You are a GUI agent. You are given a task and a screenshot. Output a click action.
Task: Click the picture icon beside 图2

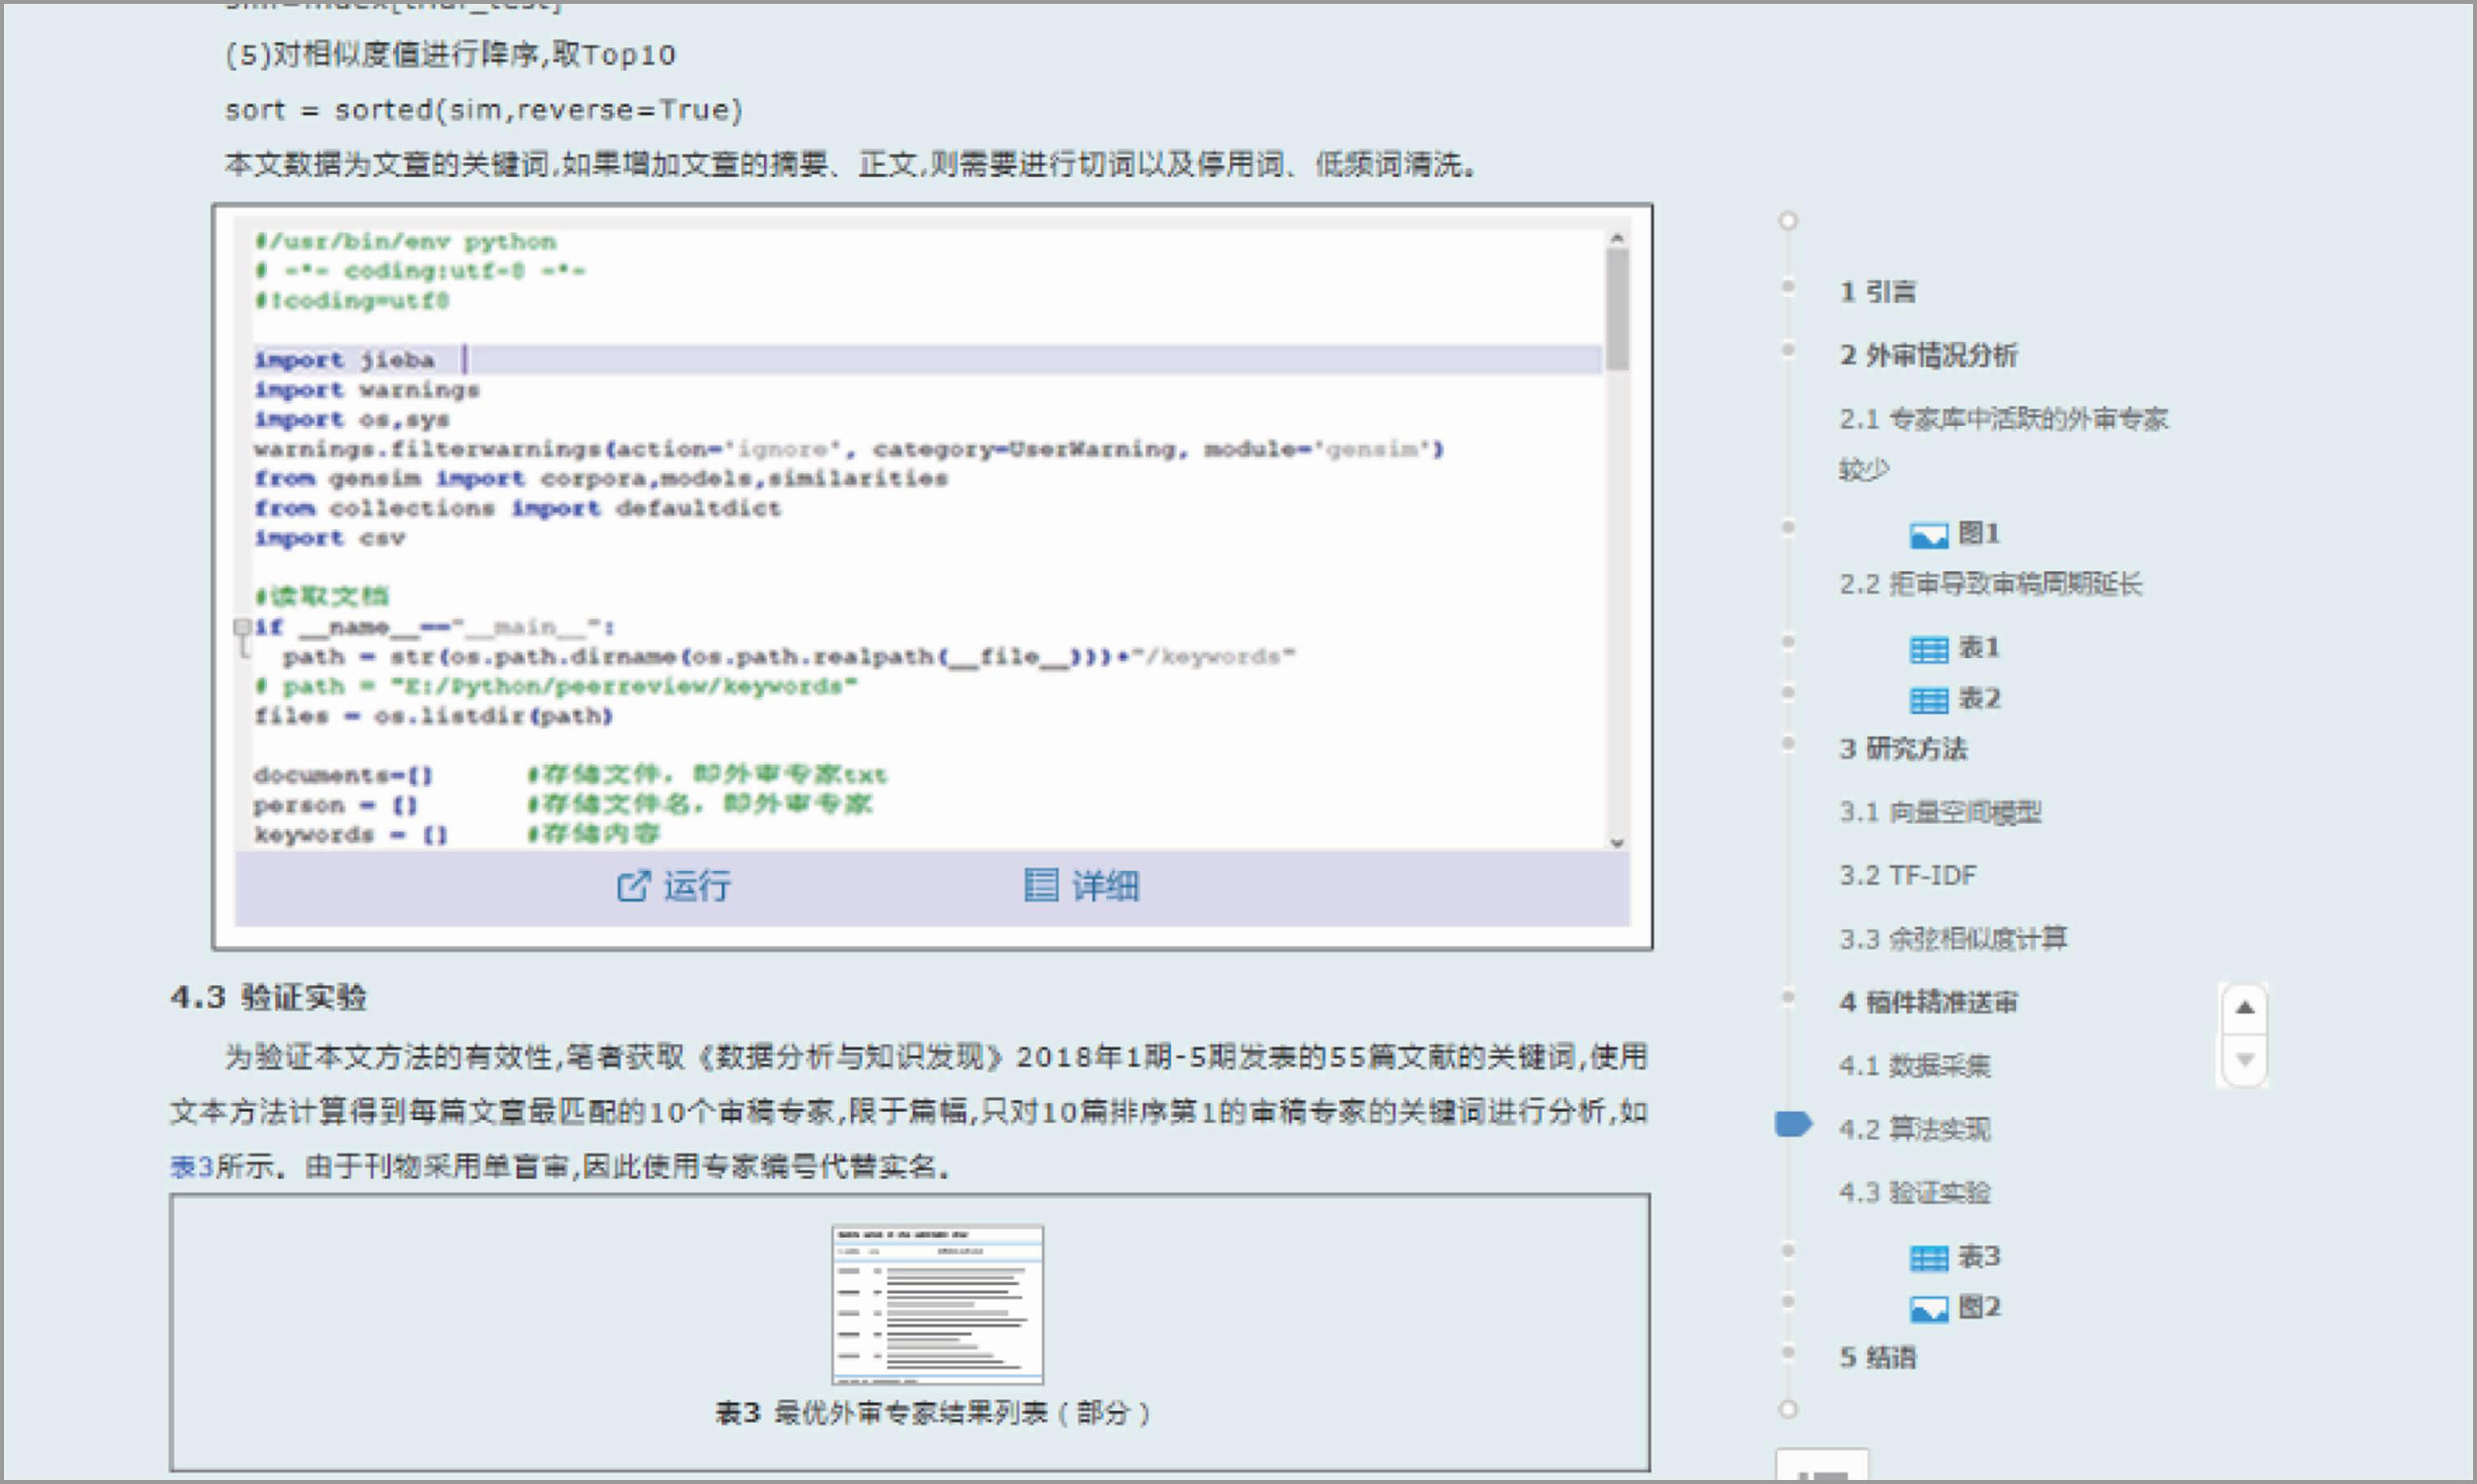pos(1929,1309)
